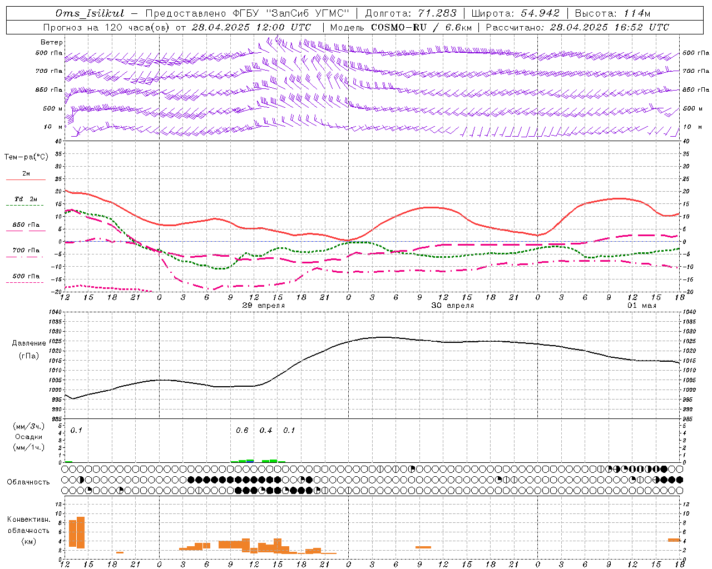The image size is (712, 569).
Task: Click the Рассчитано 28.04.2025 16:52 UTC timestamp
Action: 577,27
